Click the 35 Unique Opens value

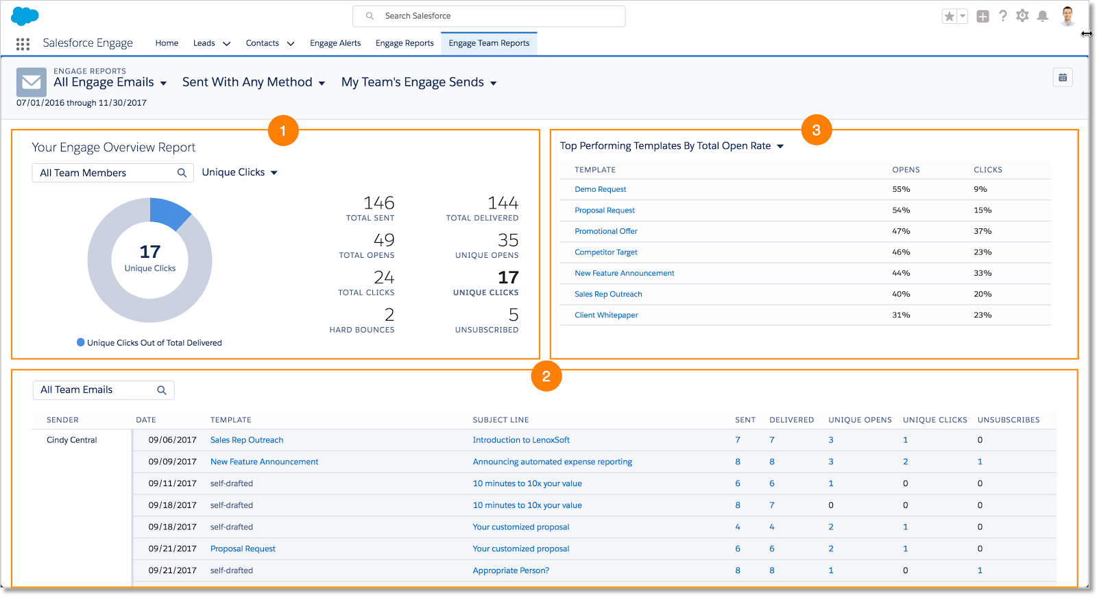508,240
